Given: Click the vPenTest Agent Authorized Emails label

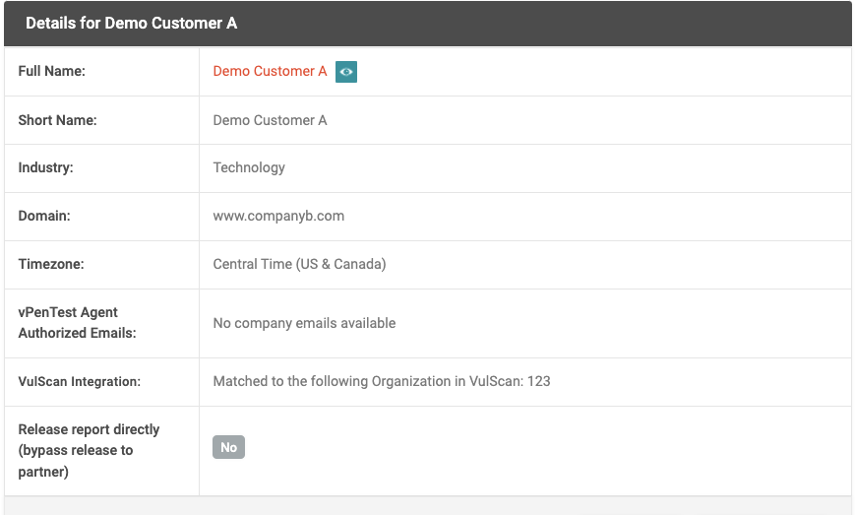Looking at the screenshot, I should [x=77, y=323].
